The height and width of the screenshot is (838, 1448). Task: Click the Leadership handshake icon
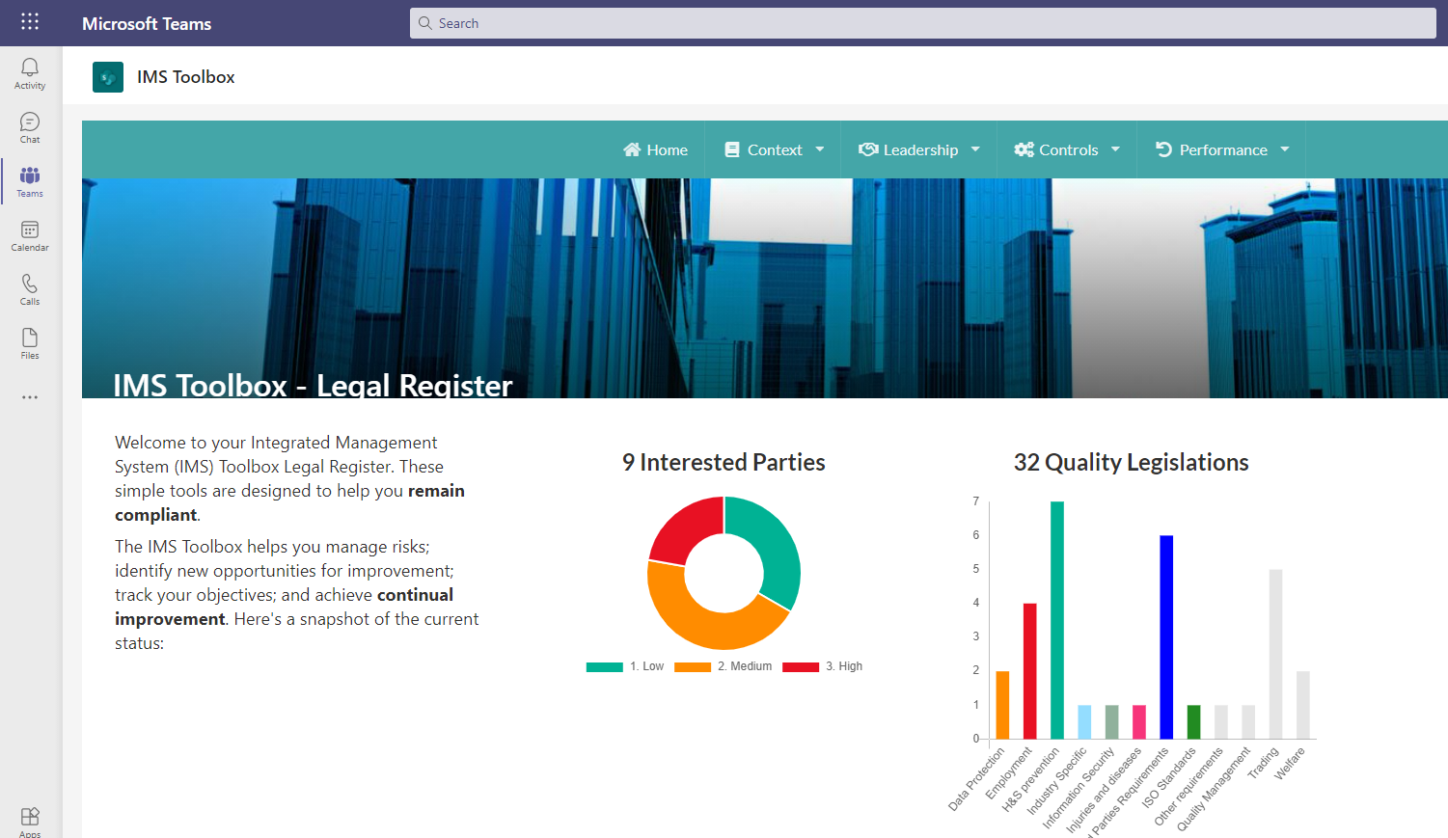868,149
